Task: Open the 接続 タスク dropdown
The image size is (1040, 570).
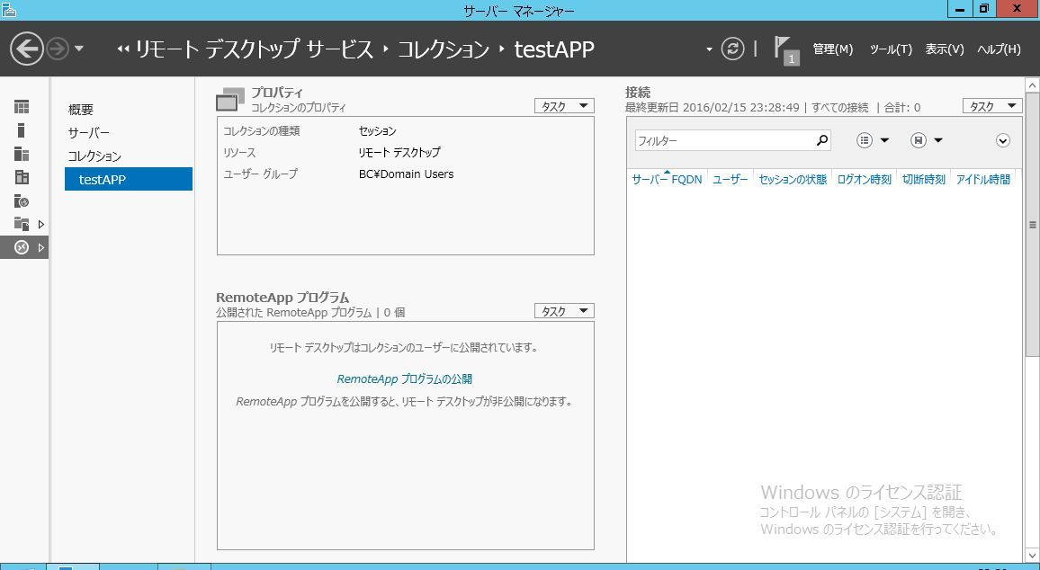Action: pyautogui.click(x=992, y=106)
